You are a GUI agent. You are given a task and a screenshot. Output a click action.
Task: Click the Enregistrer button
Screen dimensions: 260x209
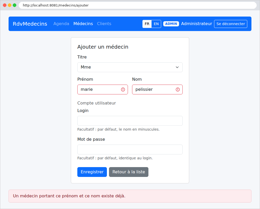pyautogui.click(x=92, y=172)
